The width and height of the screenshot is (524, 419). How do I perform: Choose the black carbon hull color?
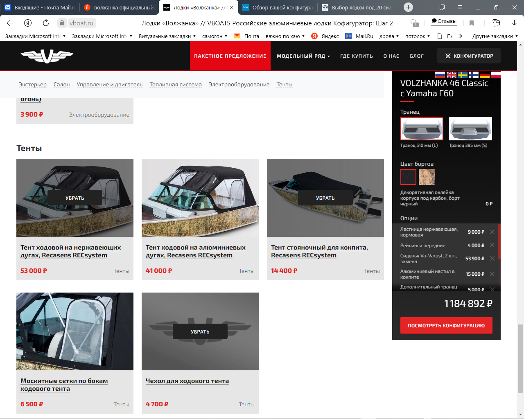pos(408,177)
